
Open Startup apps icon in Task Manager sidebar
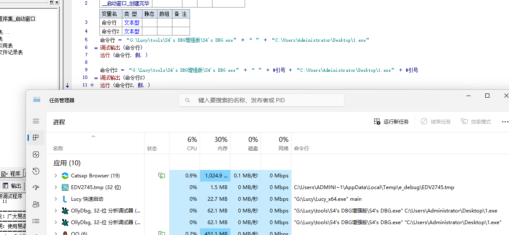36,188
